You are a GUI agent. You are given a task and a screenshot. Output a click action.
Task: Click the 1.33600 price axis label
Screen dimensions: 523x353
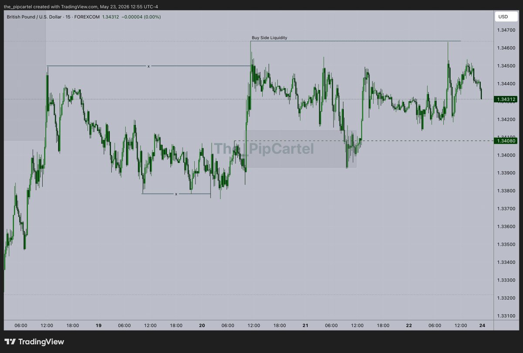coord(505,226)
